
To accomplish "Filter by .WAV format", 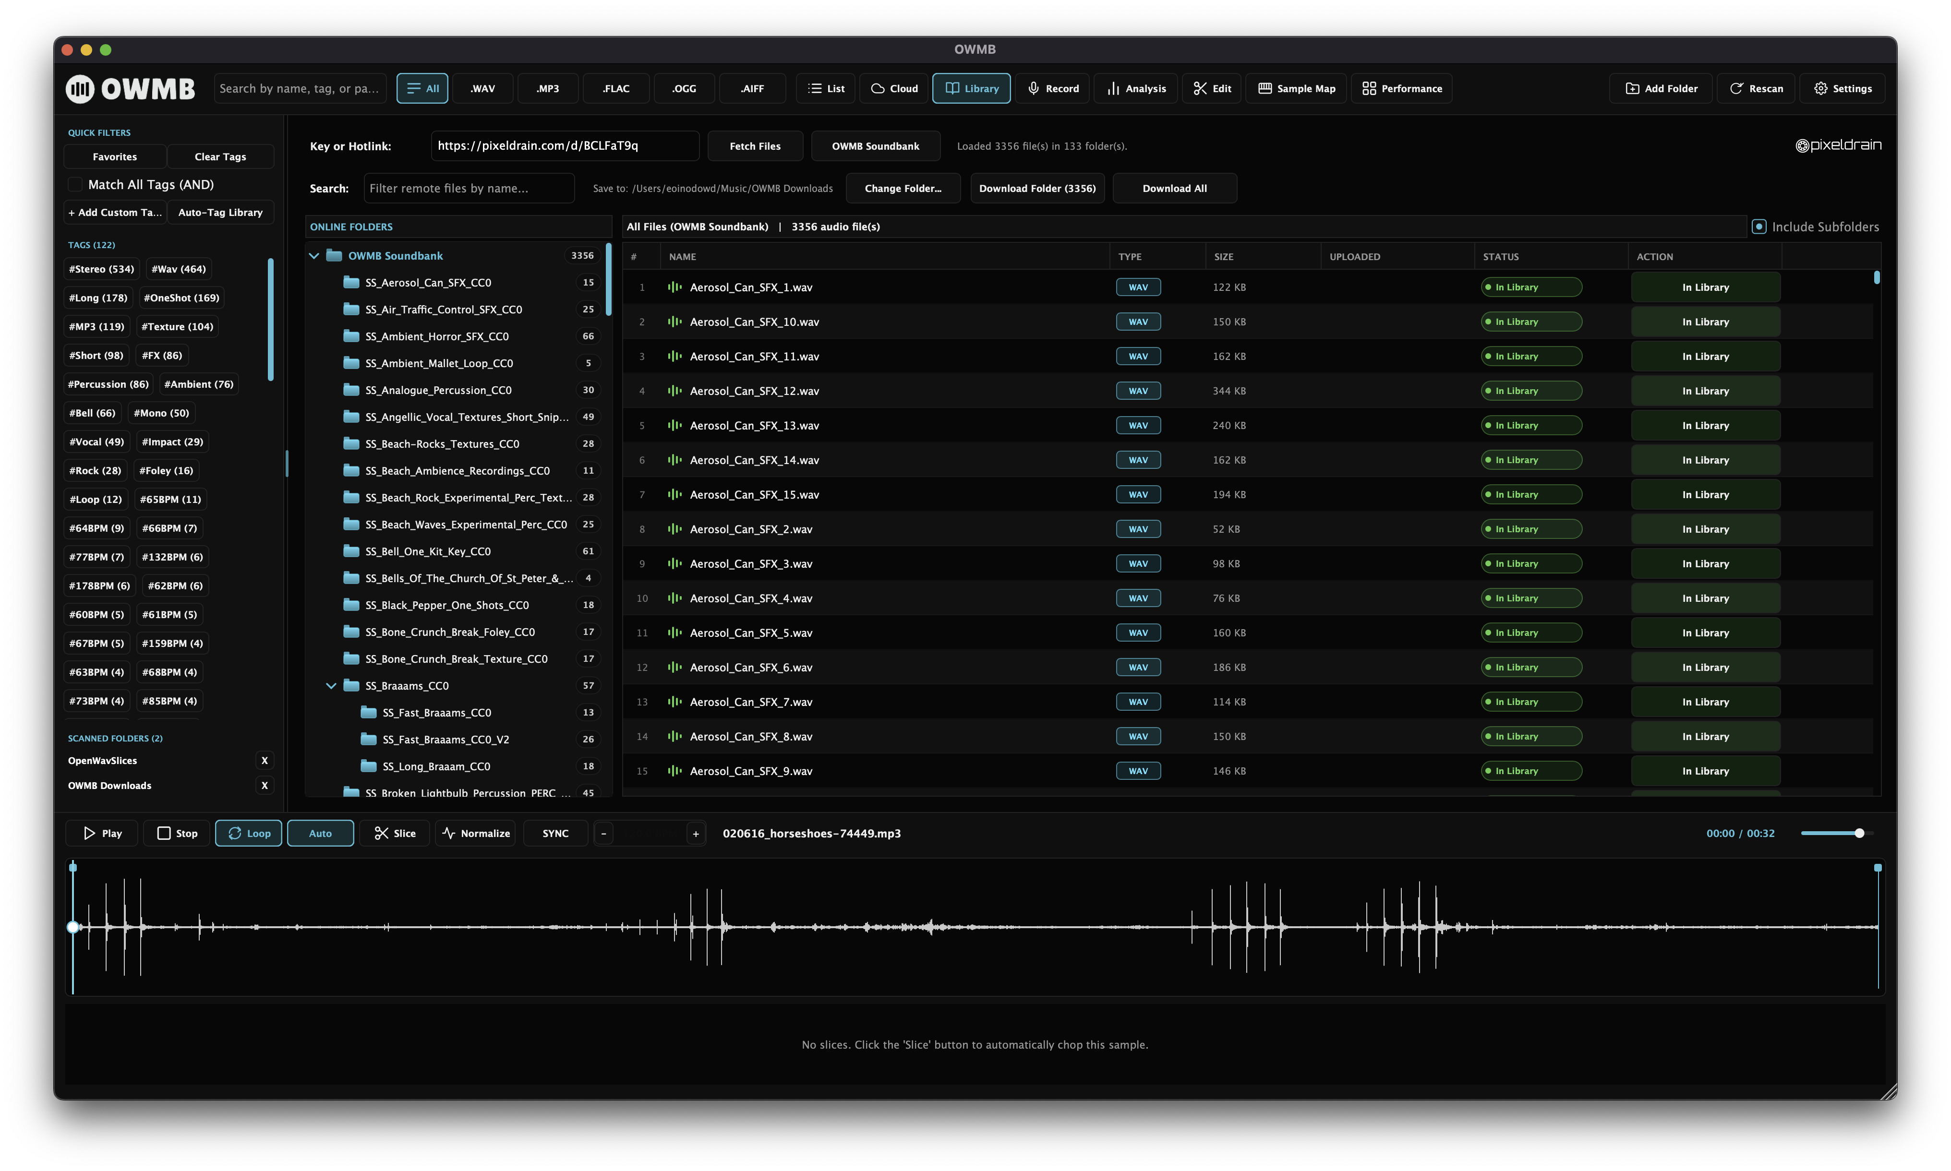I will click(483, 88).
